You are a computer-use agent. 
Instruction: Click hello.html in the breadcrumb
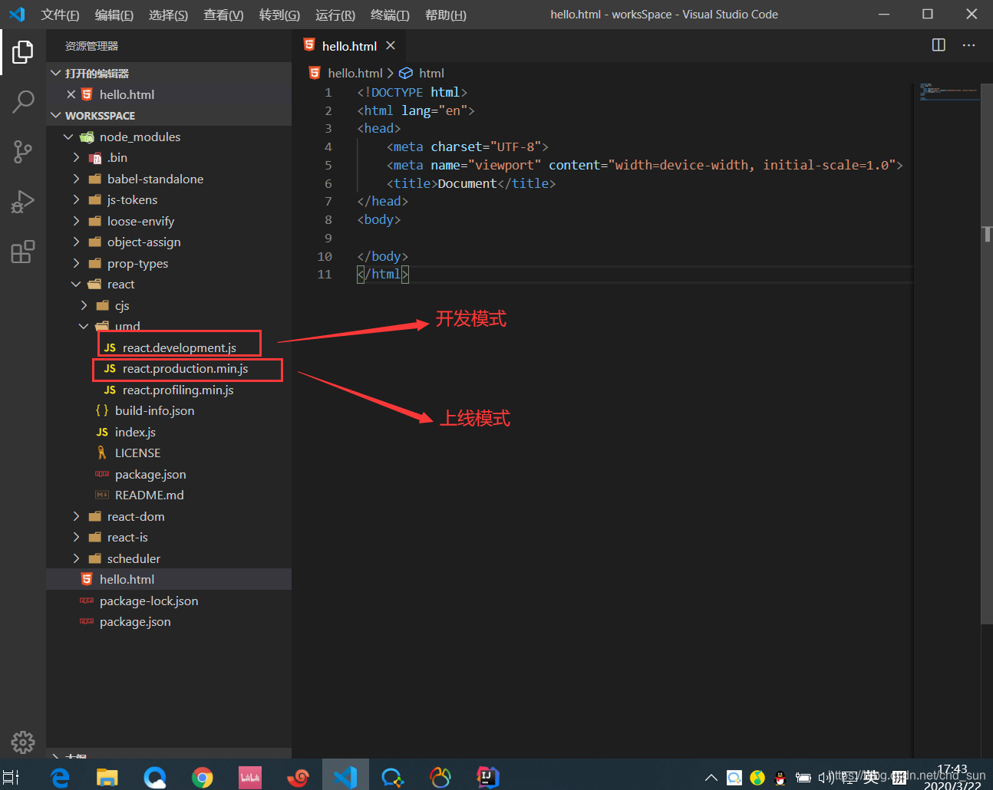pyautogui.click(x=355, y=73)
